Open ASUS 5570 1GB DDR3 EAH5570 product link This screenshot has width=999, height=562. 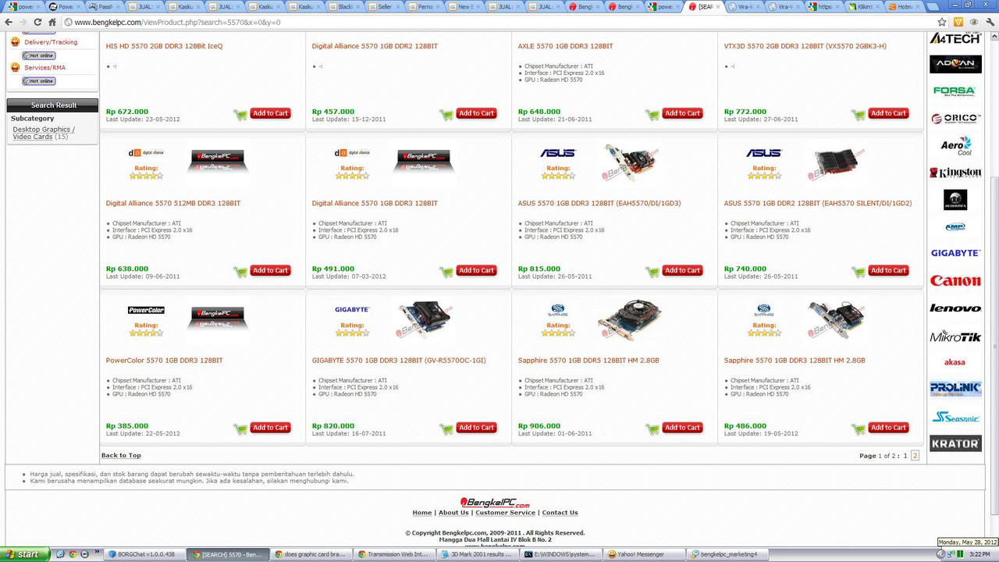(599, 203)
